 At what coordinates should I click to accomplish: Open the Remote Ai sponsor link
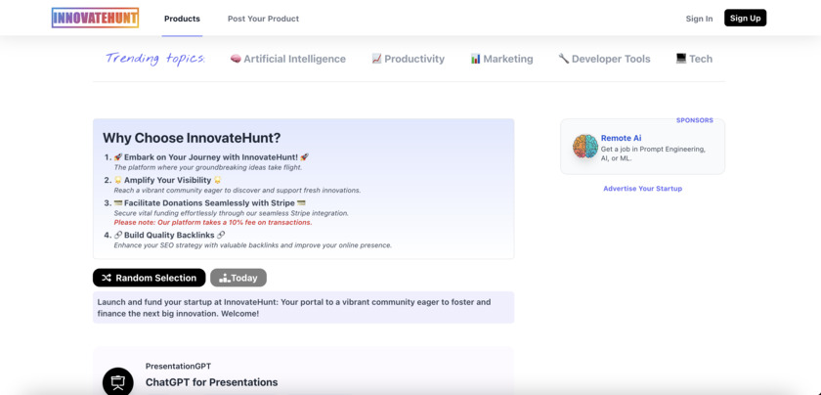[x=622, y=138]
